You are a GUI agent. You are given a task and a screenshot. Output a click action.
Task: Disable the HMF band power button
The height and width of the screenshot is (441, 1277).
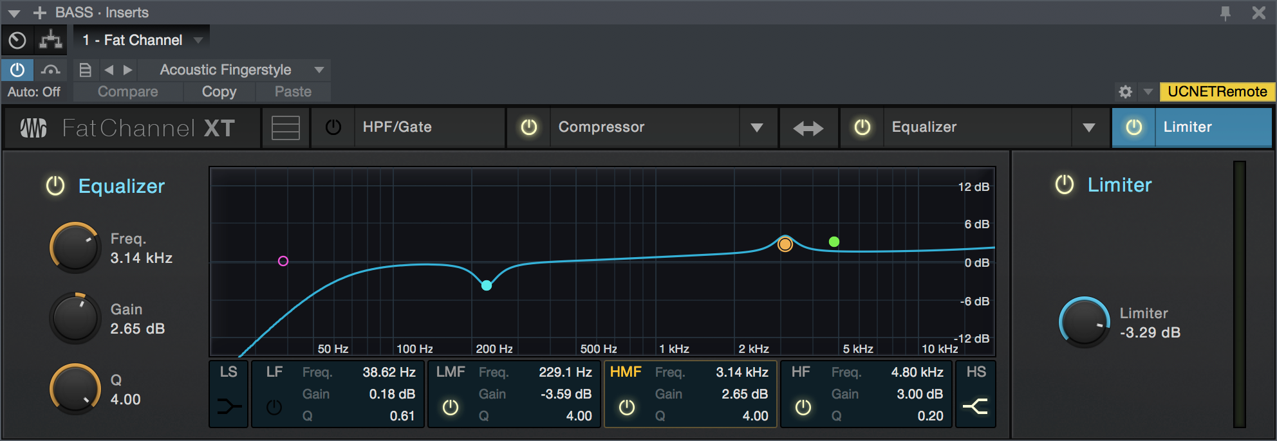[627, 407]
